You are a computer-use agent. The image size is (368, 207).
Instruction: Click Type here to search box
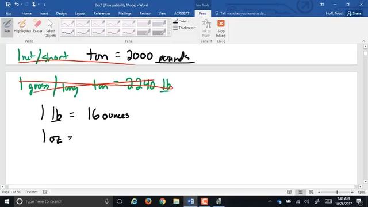63,201
